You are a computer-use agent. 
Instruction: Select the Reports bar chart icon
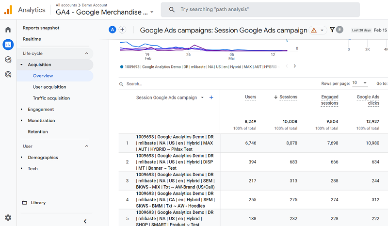coord(8,45)
